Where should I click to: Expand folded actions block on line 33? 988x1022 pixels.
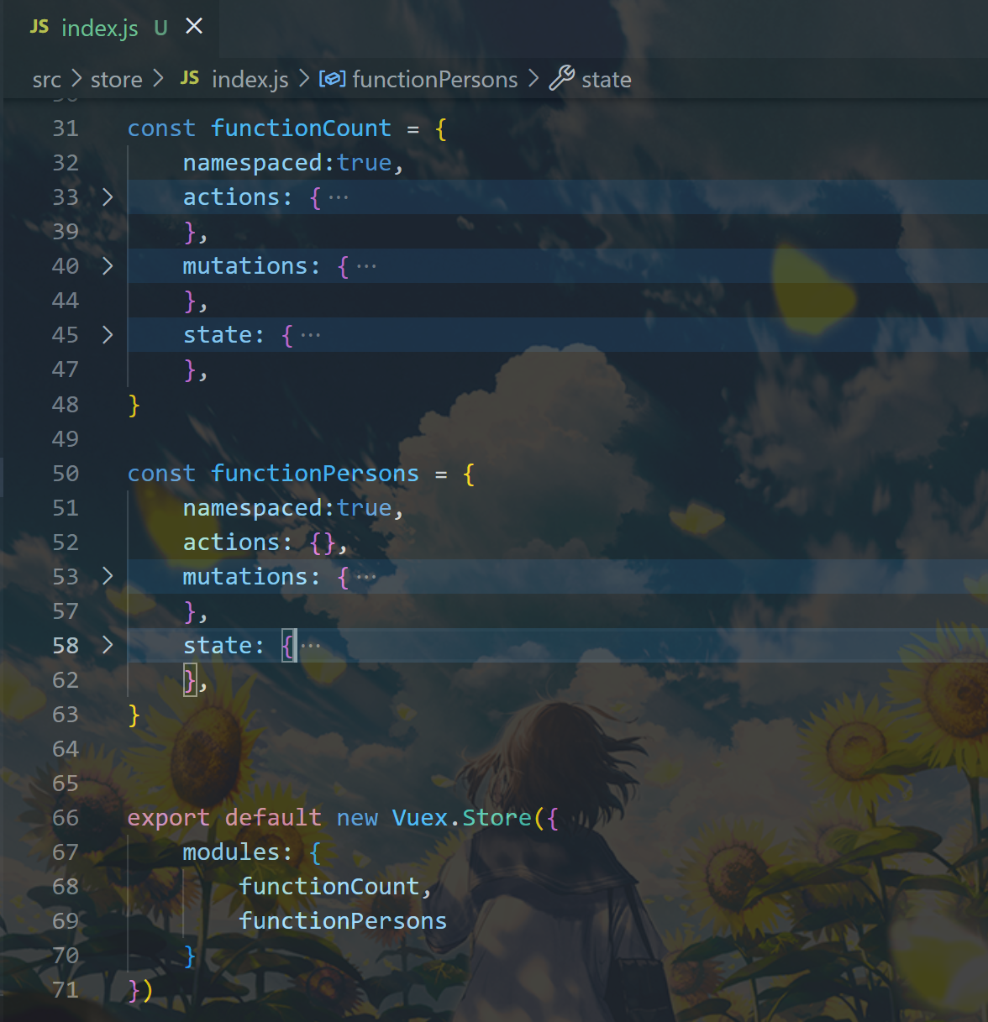click(108, 197)
